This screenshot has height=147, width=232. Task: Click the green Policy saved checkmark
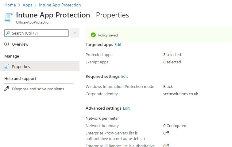(x=93, y=35)
